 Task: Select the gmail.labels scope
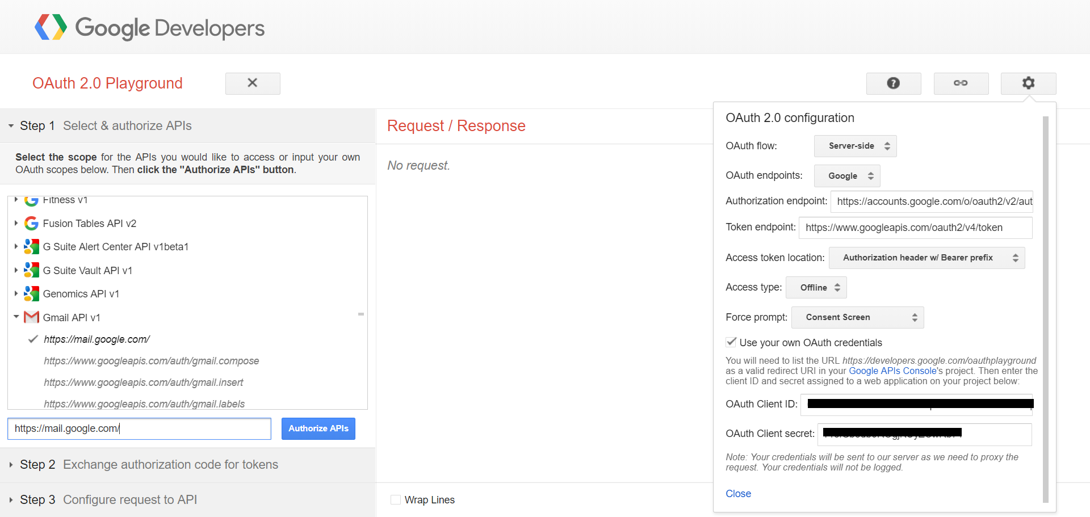(144, 404)
